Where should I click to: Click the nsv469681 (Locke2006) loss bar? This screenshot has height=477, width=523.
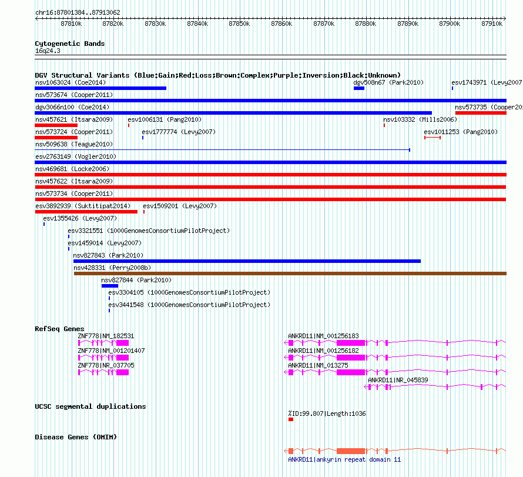(270, 175)
